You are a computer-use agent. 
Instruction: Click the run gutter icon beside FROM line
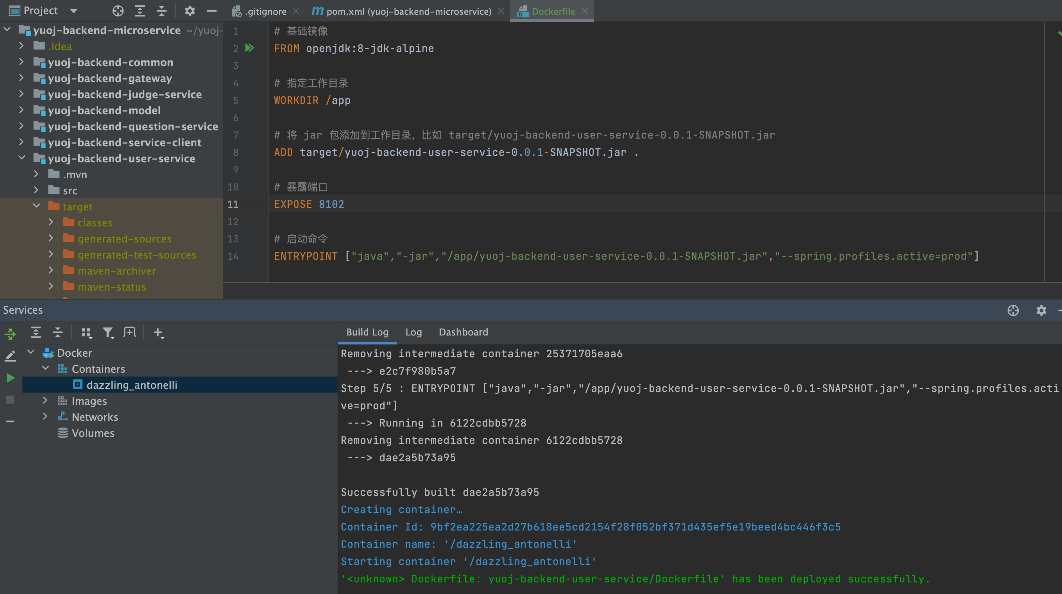click(x=249, y=48)
